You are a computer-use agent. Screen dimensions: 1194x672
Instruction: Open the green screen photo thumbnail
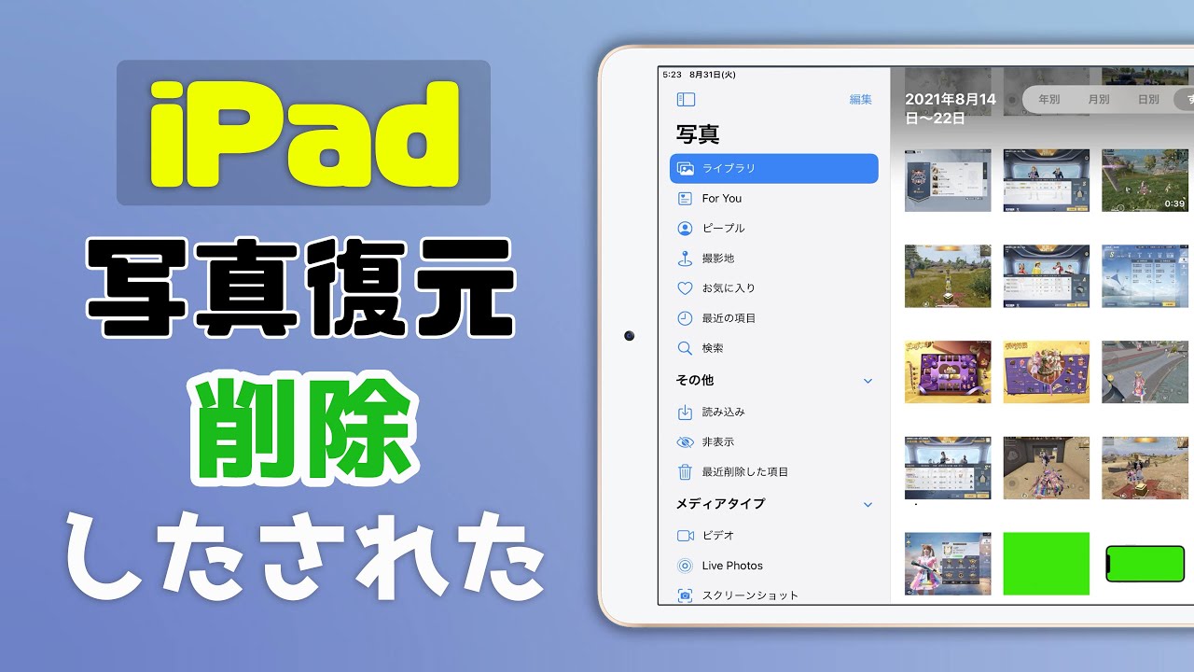point(1046,563)
